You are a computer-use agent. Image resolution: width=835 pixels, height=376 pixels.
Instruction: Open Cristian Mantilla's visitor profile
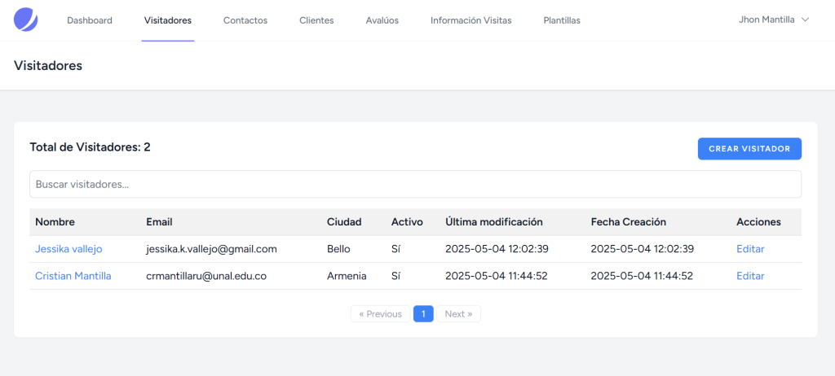point(73,276)
